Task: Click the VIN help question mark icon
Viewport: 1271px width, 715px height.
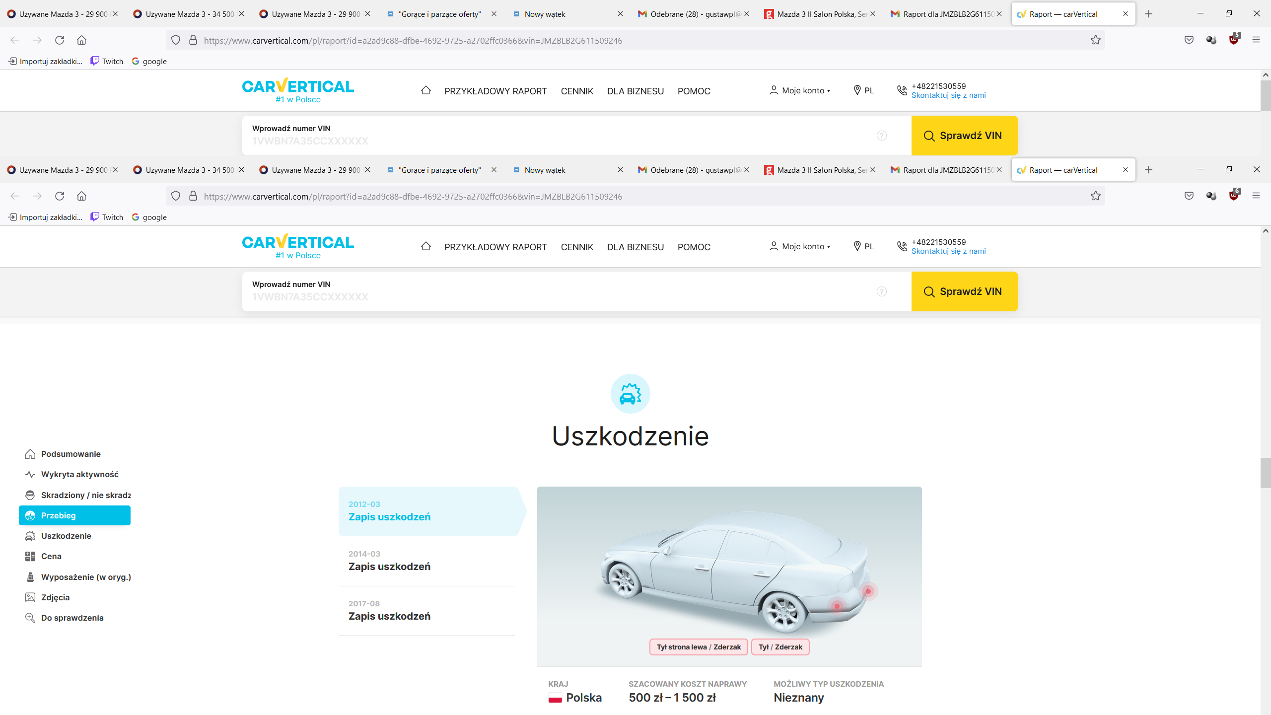Action: tap(882, 291)
